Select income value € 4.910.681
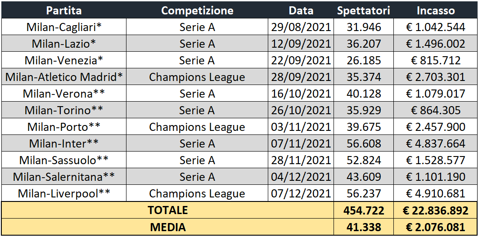The height and width of the screenshot is (237, 478). click(x=436, y=193)
